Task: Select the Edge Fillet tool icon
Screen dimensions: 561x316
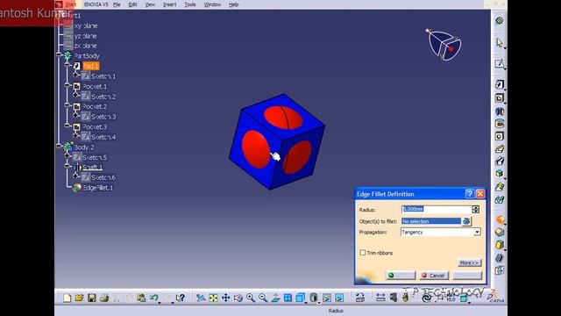Action: click(500, 219)
